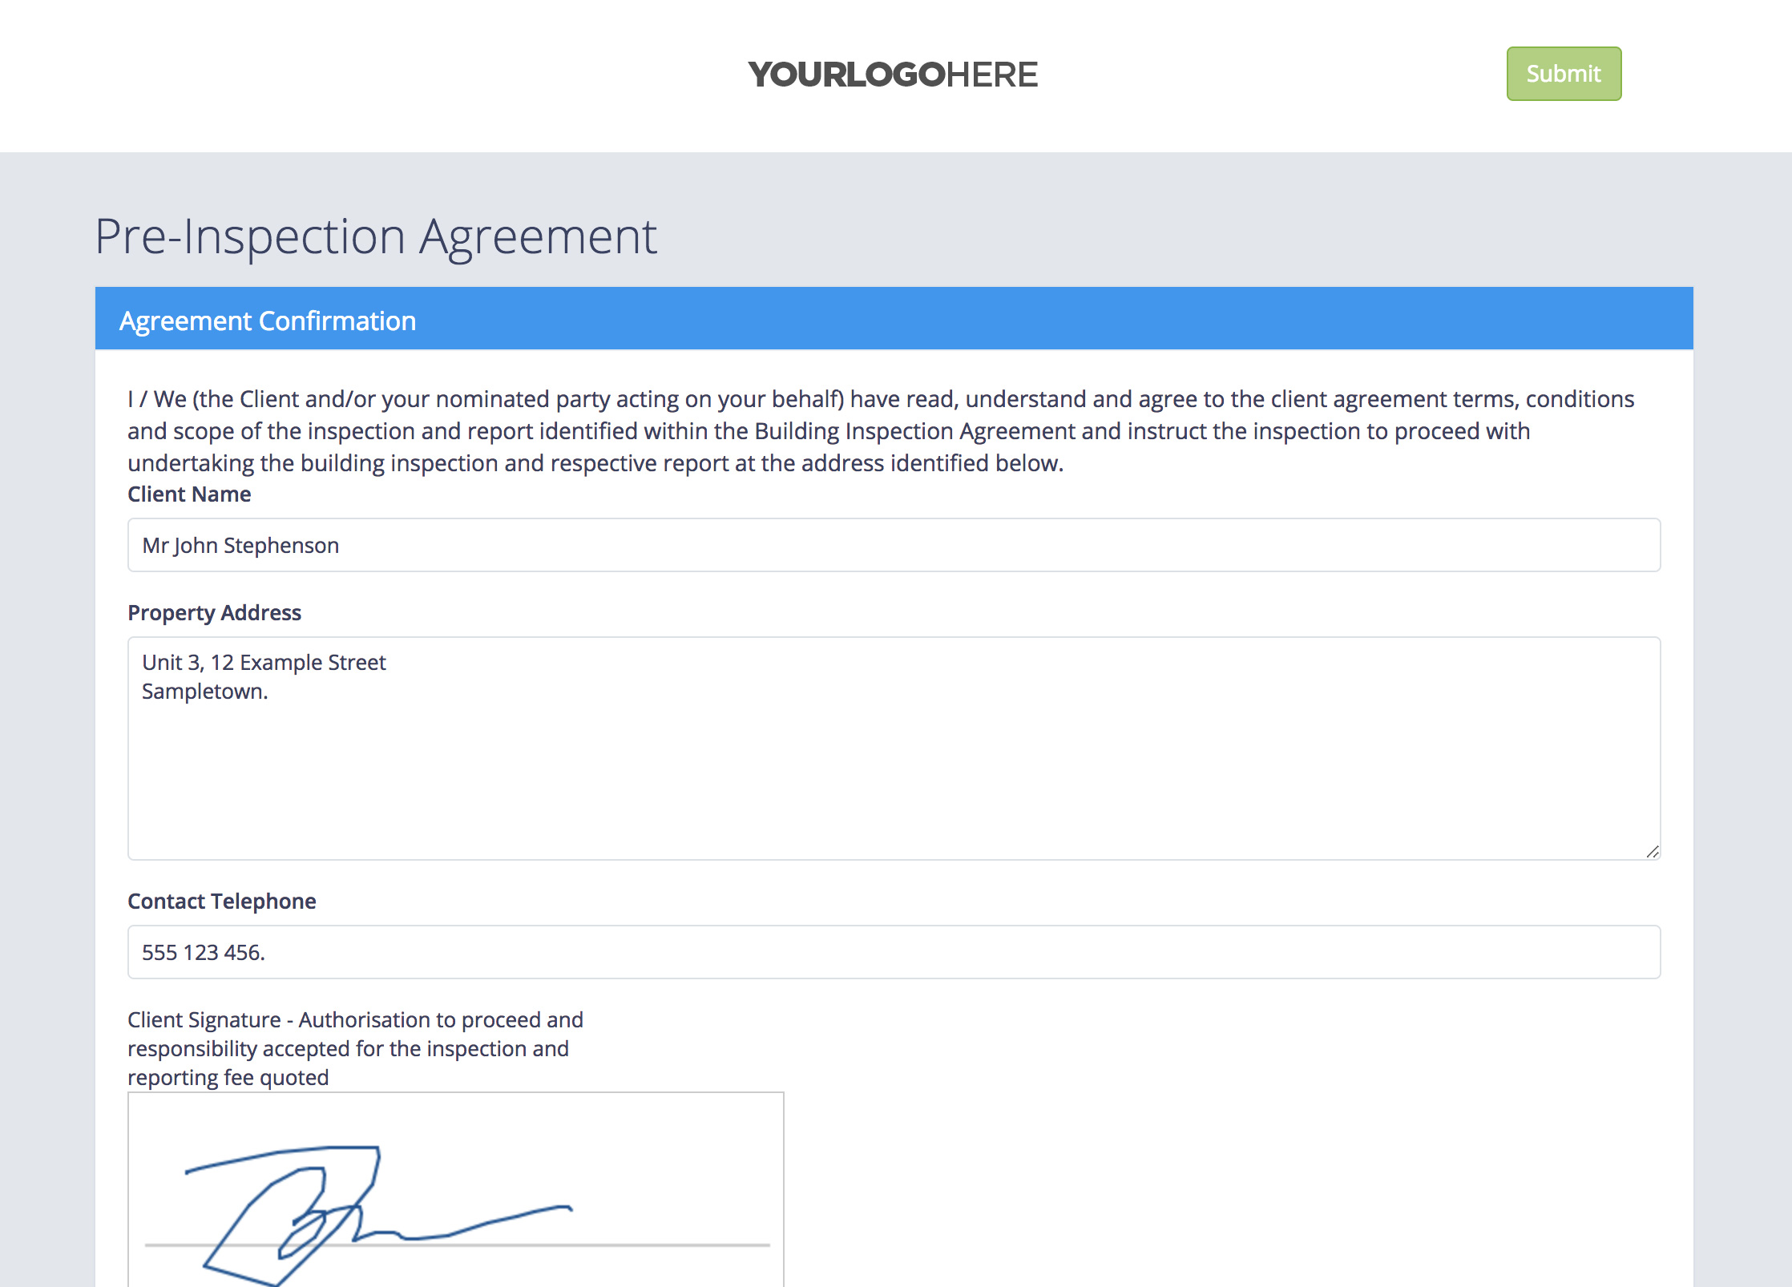Click inside the Property Address text area

click(x=893, y=769)
